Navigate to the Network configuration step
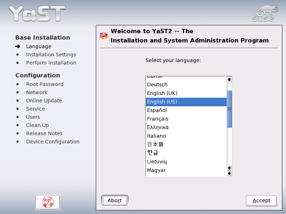This screenshot has width=286, height=214. (36, 92)
